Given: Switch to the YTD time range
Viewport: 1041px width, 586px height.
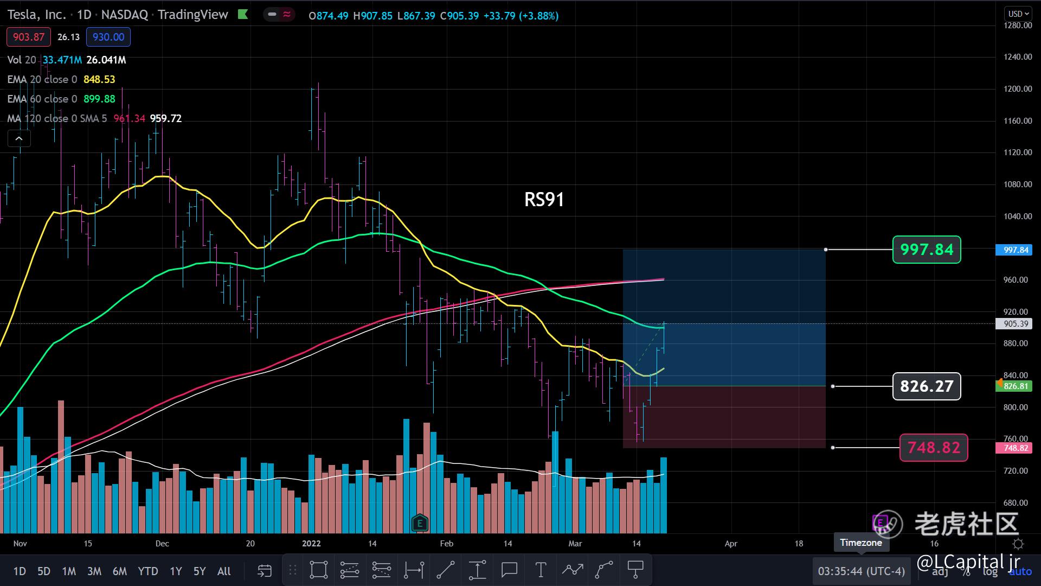Looking at the screenshot, I should click(147, 571).
